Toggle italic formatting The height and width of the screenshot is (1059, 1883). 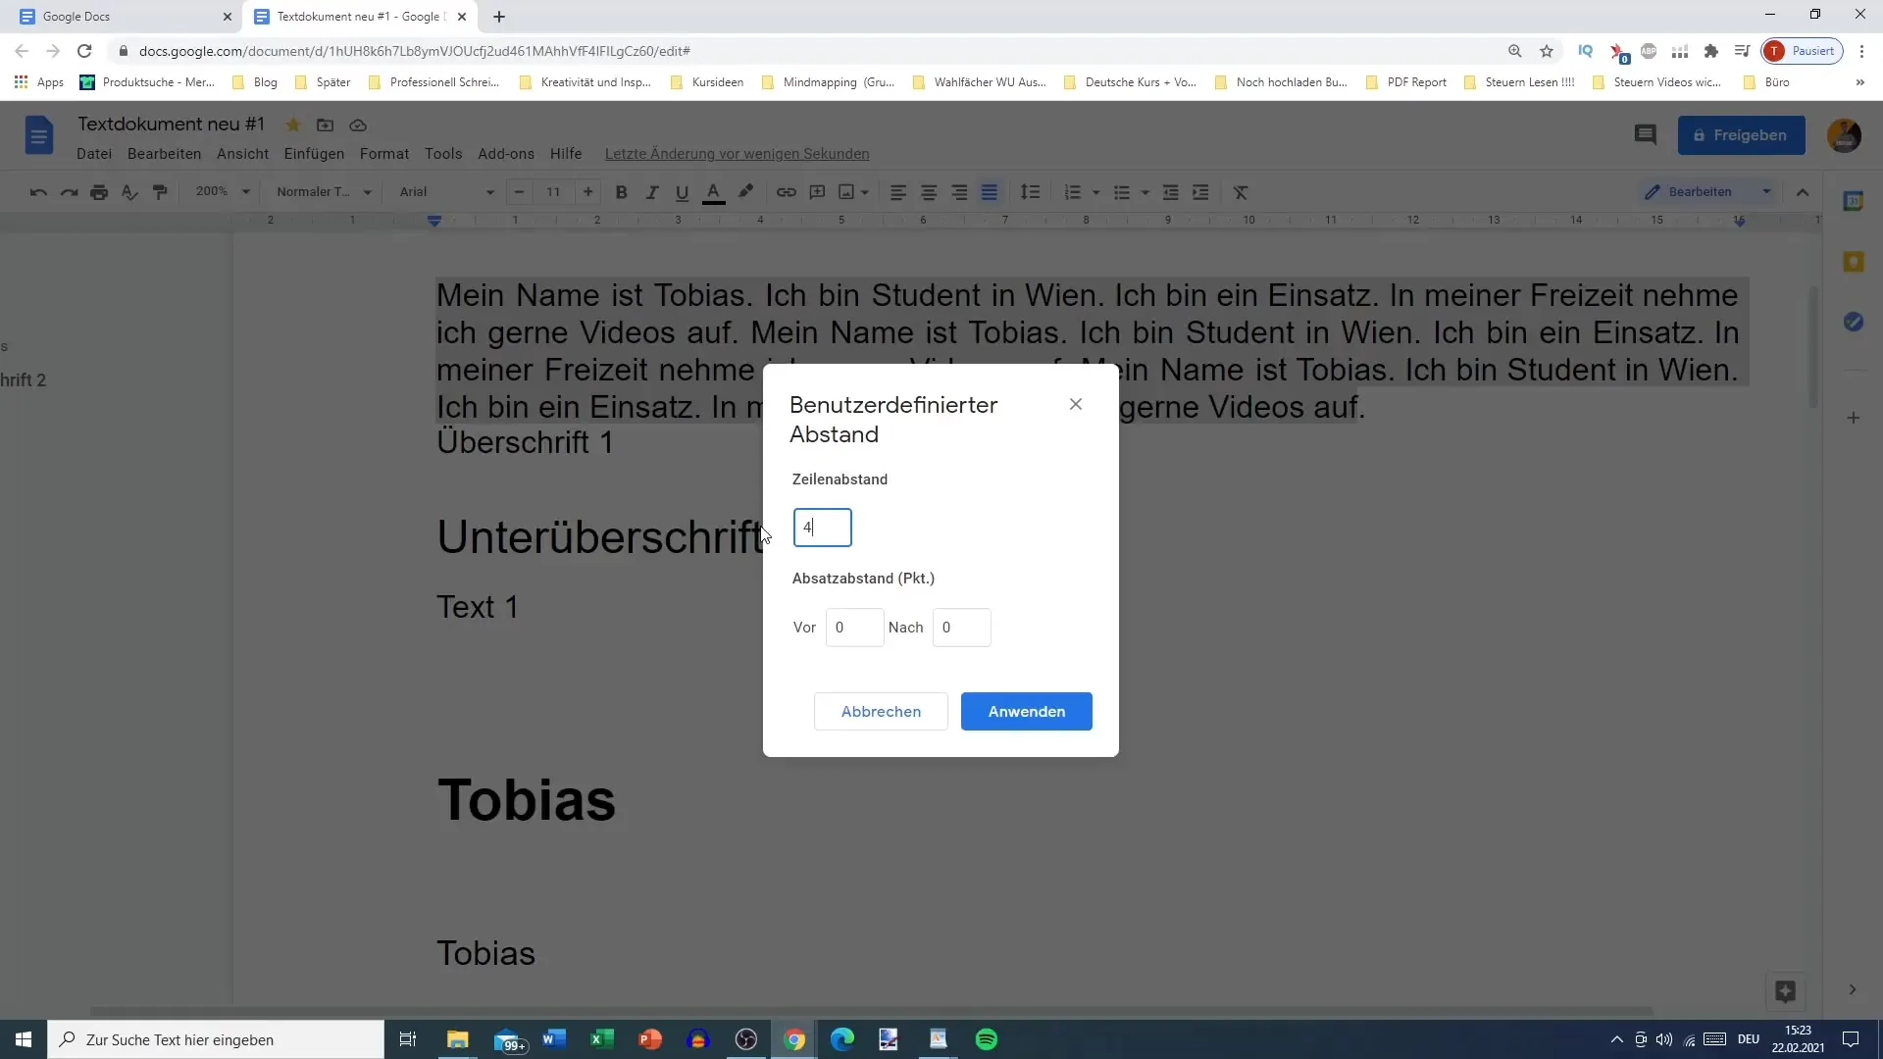(x=651, y=192)
